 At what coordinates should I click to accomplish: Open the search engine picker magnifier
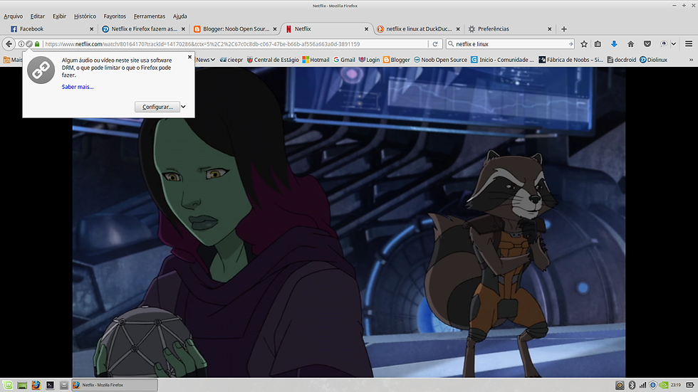point(450,44)
